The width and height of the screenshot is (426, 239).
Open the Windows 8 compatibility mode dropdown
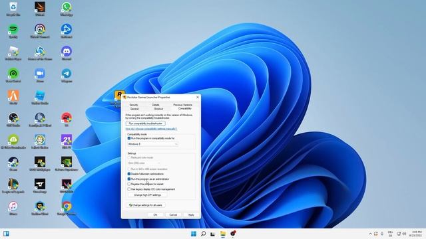[153, 144]
